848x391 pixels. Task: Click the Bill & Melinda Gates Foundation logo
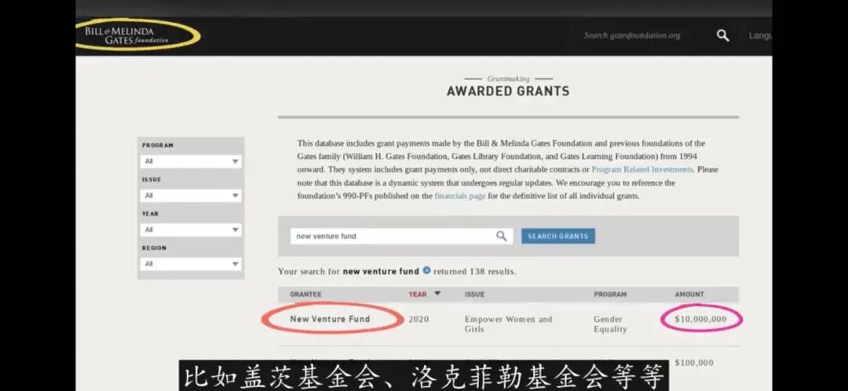(x=126, y=35)
